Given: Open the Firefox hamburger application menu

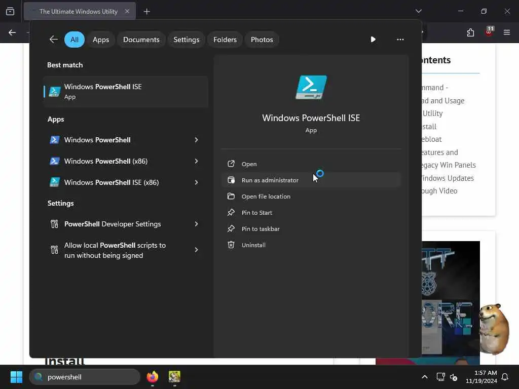Looking at the screenshot, I should 507,32.
